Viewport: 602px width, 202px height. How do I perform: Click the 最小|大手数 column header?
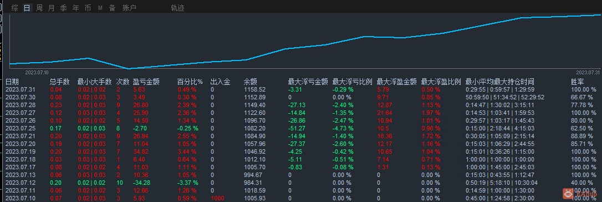click(x=94, y=82)
